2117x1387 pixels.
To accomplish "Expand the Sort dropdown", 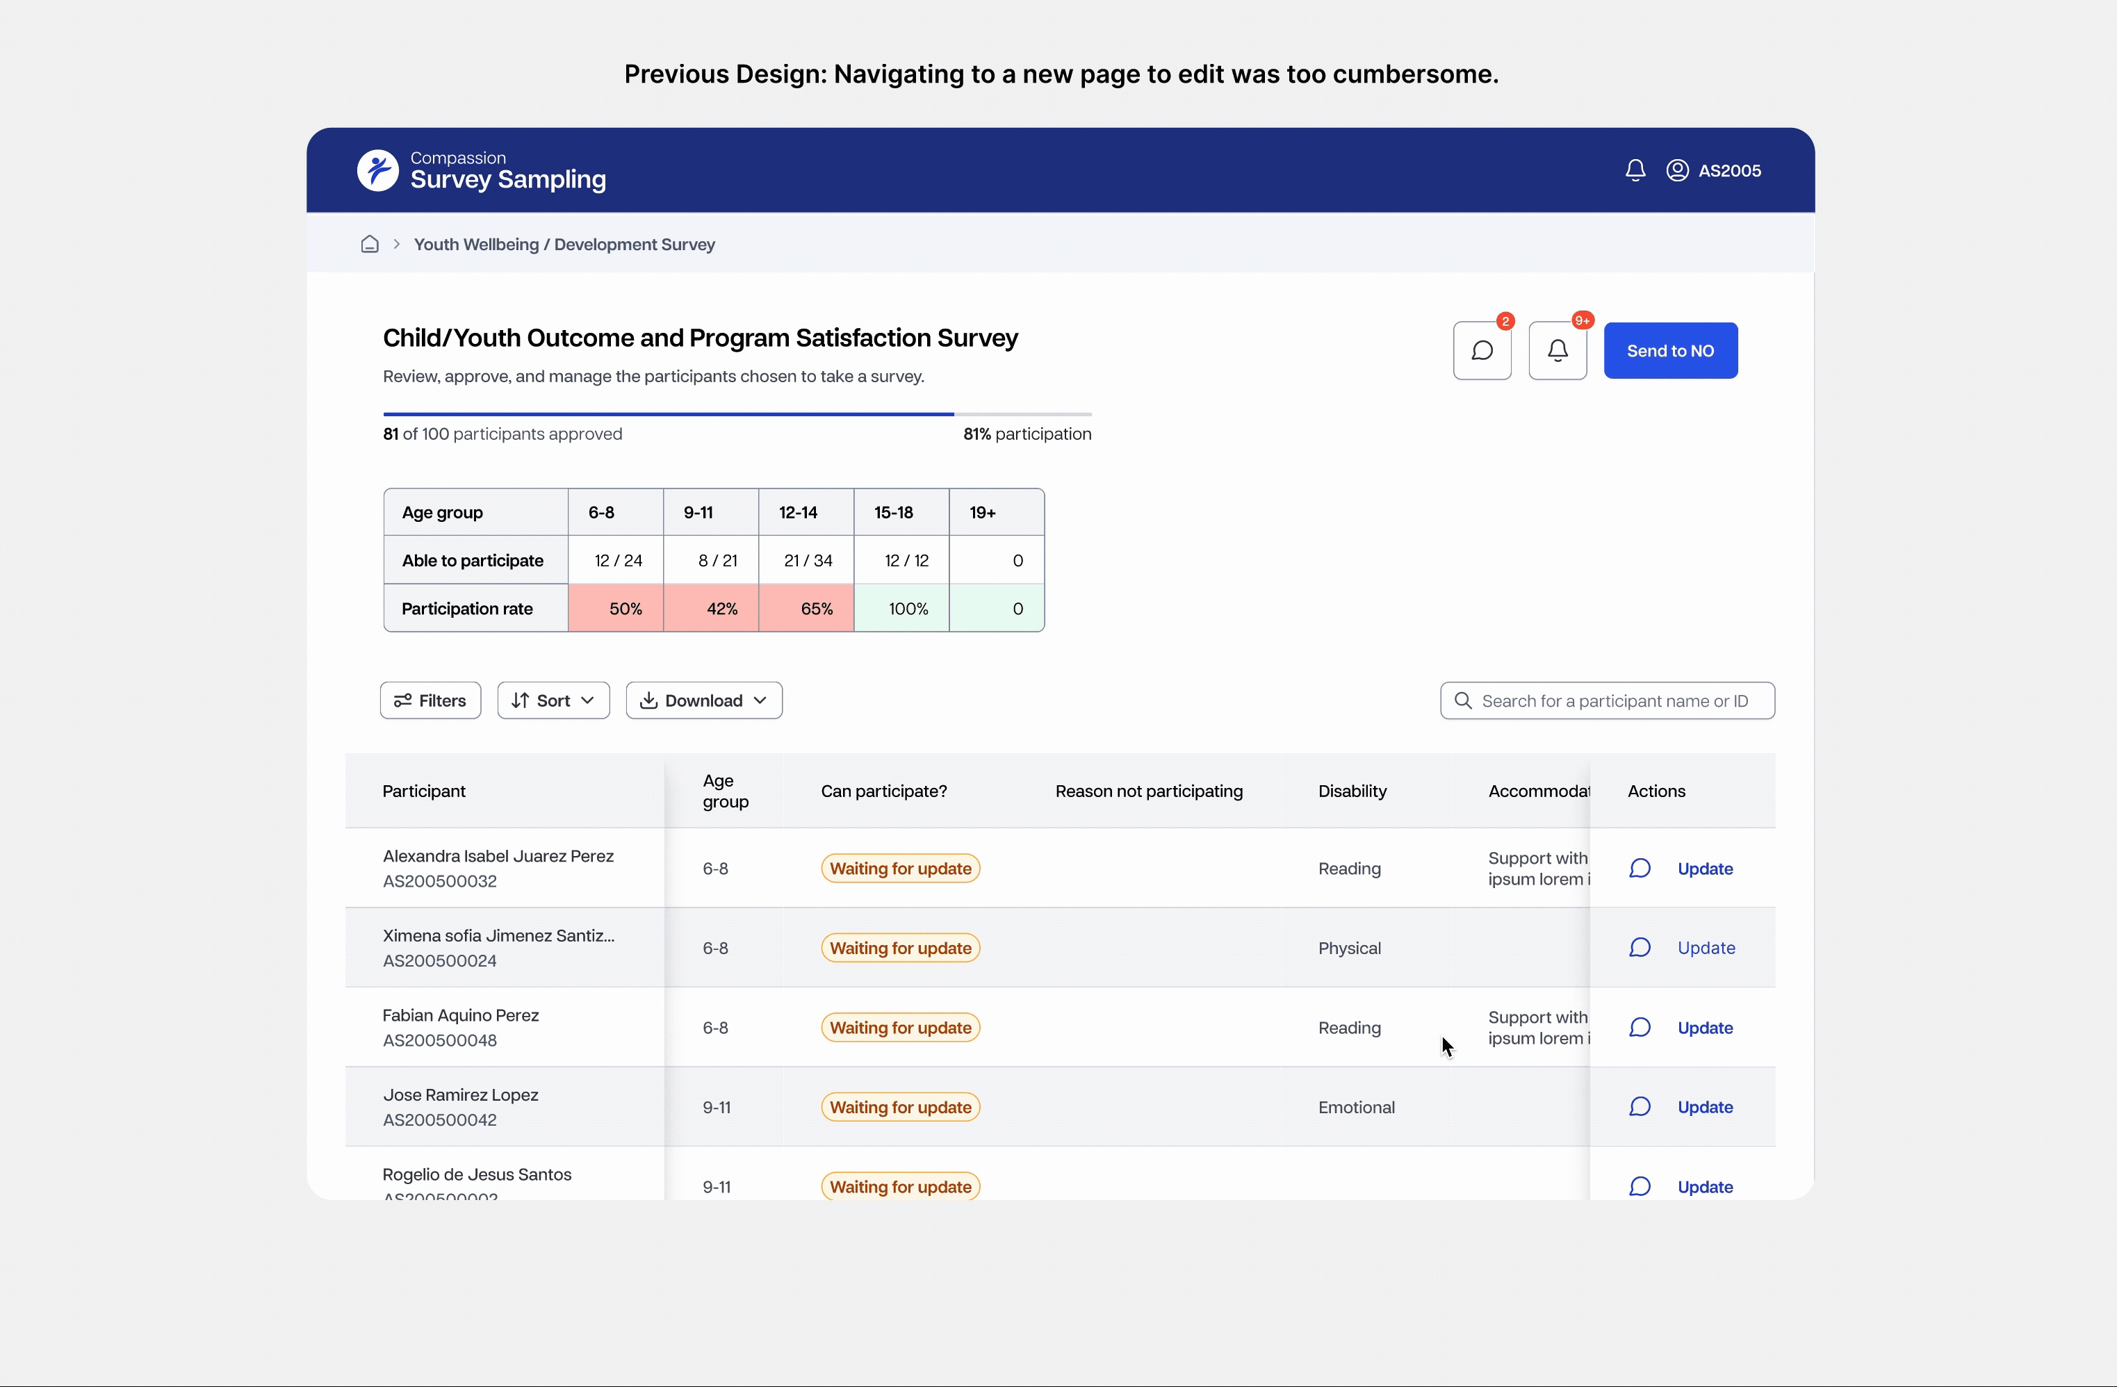I will pos(553,700).
